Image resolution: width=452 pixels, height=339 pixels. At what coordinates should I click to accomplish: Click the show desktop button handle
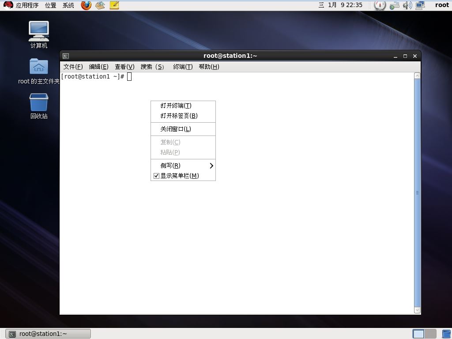pos(2,334)
